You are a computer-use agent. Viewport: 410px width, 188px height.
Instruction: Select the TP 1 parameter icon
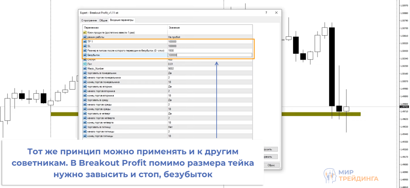click(85, 42)
